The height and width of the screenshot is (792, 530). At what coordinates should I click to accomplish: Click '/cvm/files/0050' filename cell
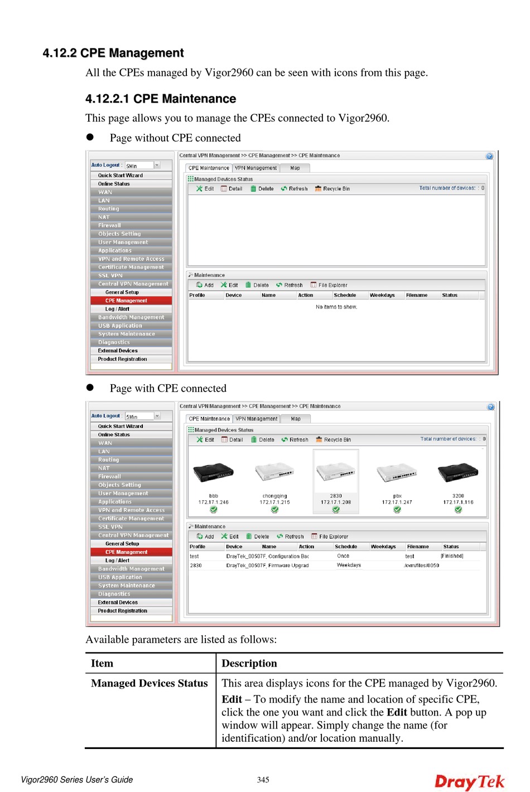pyautogui.click(x=422, y=566)
